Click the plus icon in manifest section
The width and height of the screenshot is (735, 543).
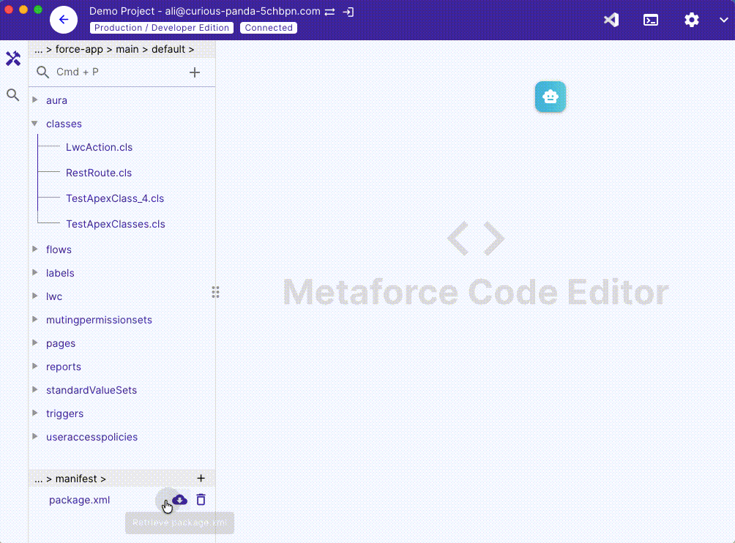[201, 479]
